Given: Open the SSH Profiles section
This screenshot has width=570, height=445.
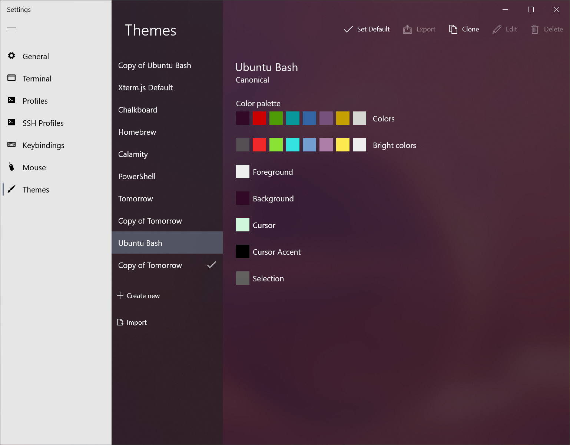Looking at the screenshot, I should click(43, 123).
